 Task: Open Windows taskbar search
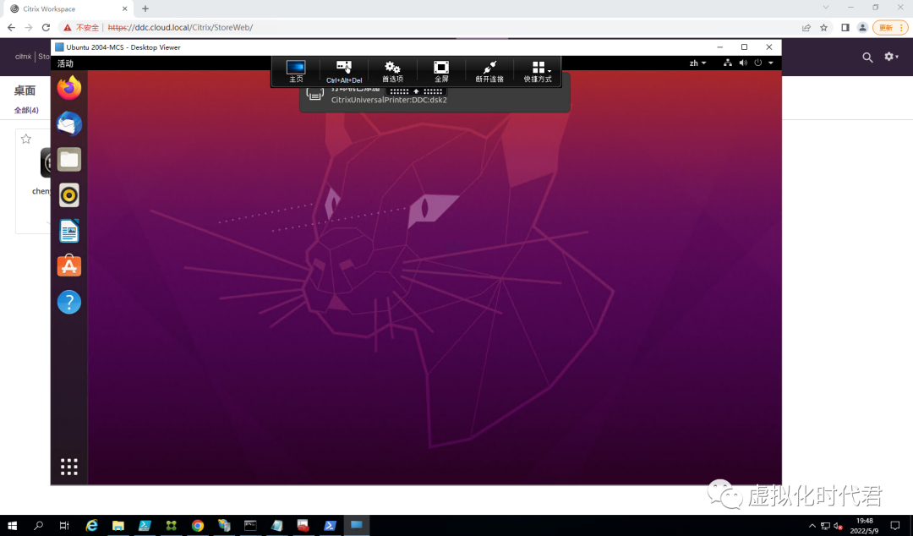coord(38,526)
